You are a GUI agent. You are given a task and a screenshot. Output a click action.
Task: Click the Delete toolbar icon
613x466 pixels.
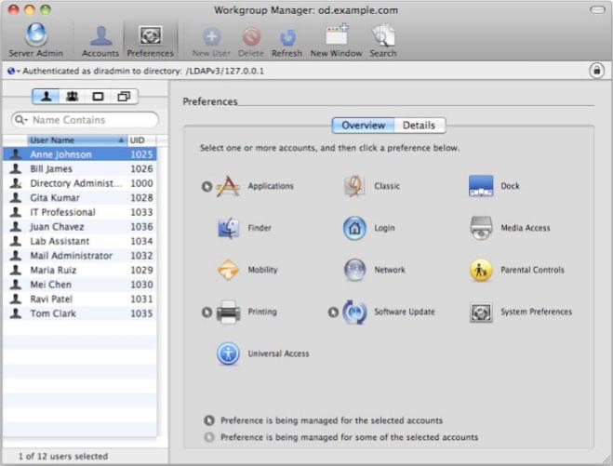[x=251, y=42]
